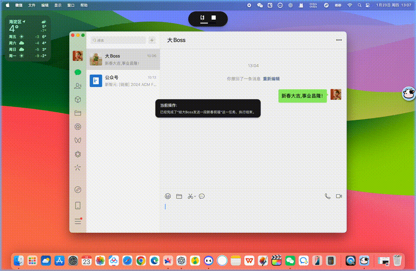Click the send file folder icon
The height and width of the screenshot is (271, 416).
(x=179, y=196)
